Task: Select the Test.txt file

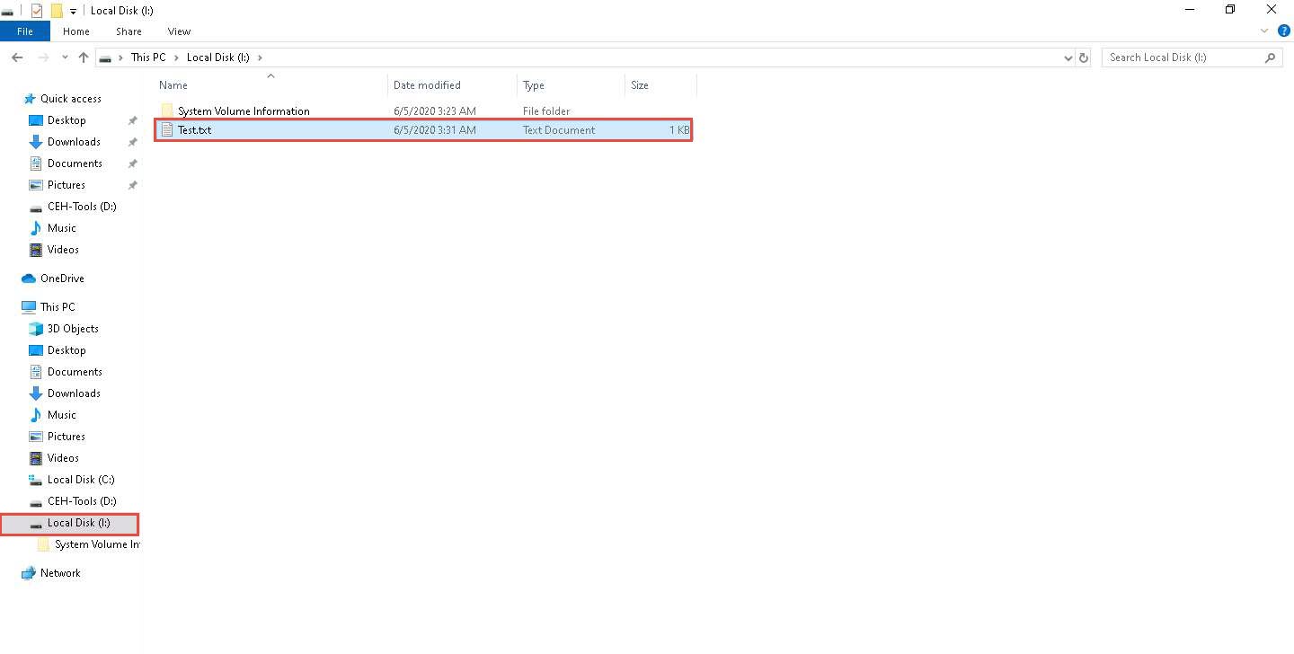Action: click(x=194, y=130)
